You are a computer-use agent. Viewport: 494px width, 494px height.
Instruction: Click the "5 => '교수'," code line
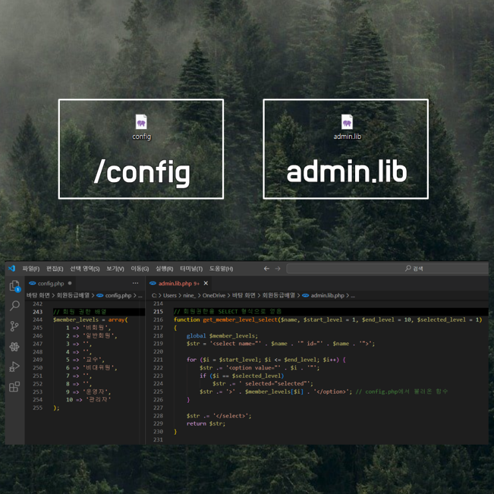85,360
